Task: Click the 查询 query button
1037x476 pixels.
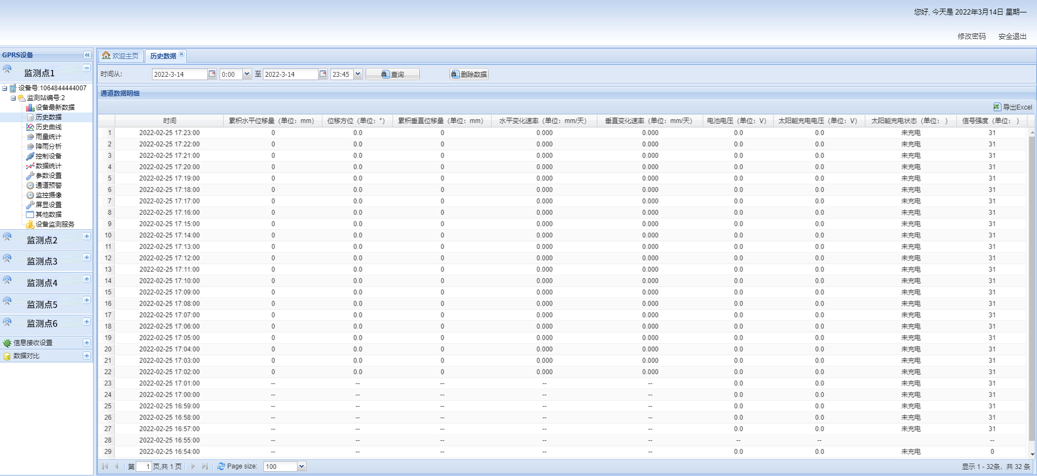Action: click(x=393, y=74)
